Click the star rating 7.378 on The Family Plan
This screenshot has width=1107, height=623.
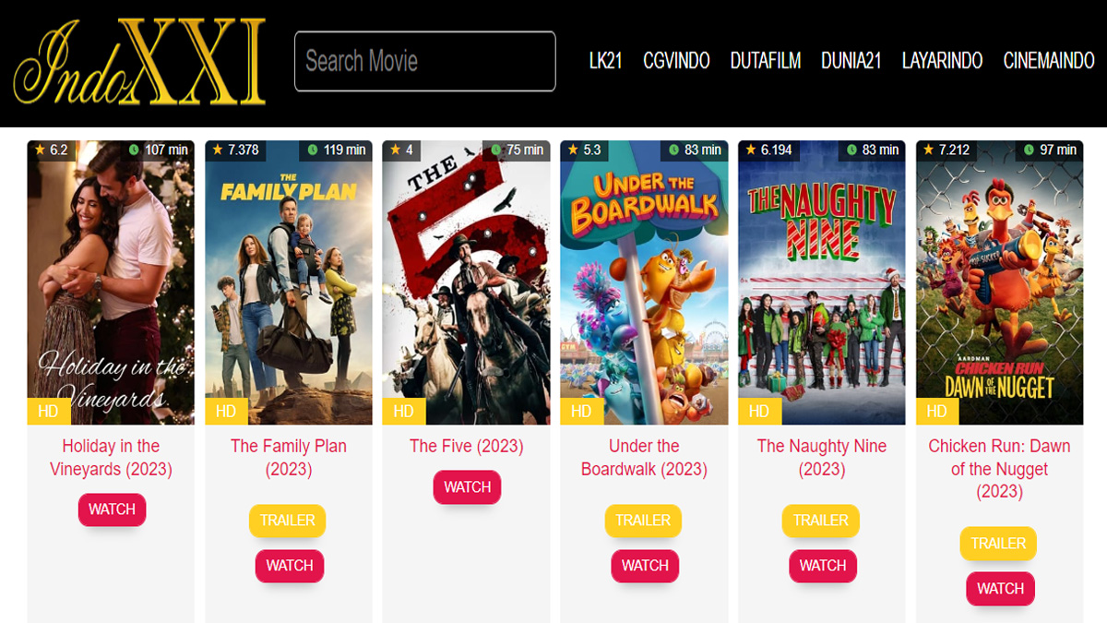pyautogui.click(x=236, y=150)
